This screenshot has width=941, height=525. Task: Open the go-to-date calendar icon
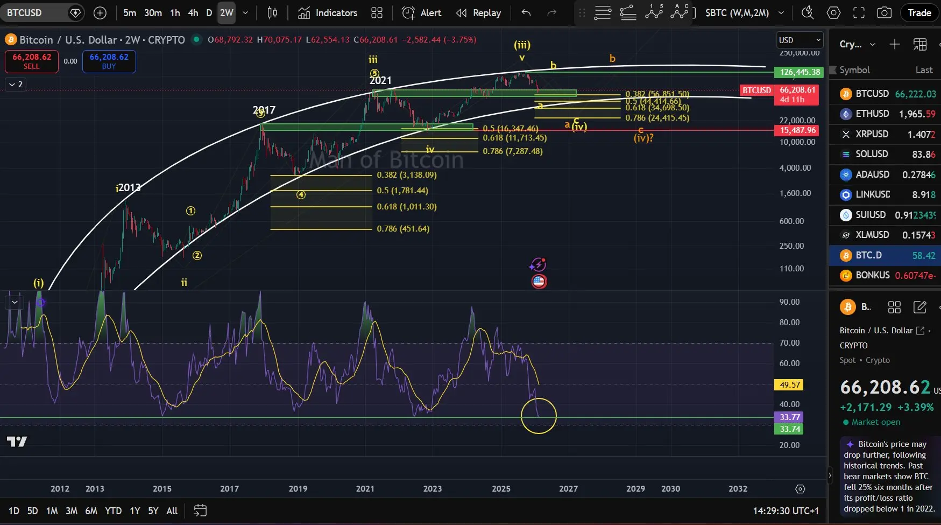pos(200,511)
